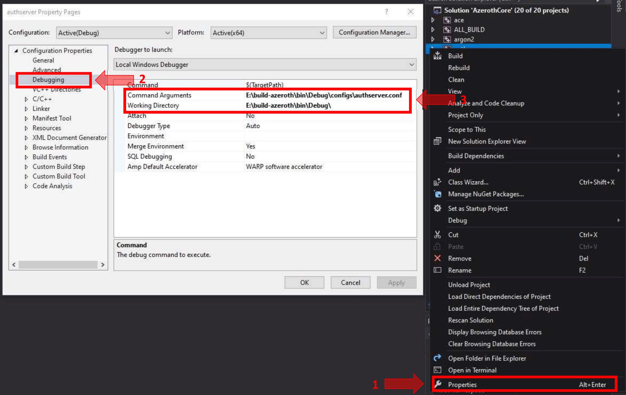Expand the argon2 project node
The height and width of the screenshot is (395, 626).
(x=433, y=39)
